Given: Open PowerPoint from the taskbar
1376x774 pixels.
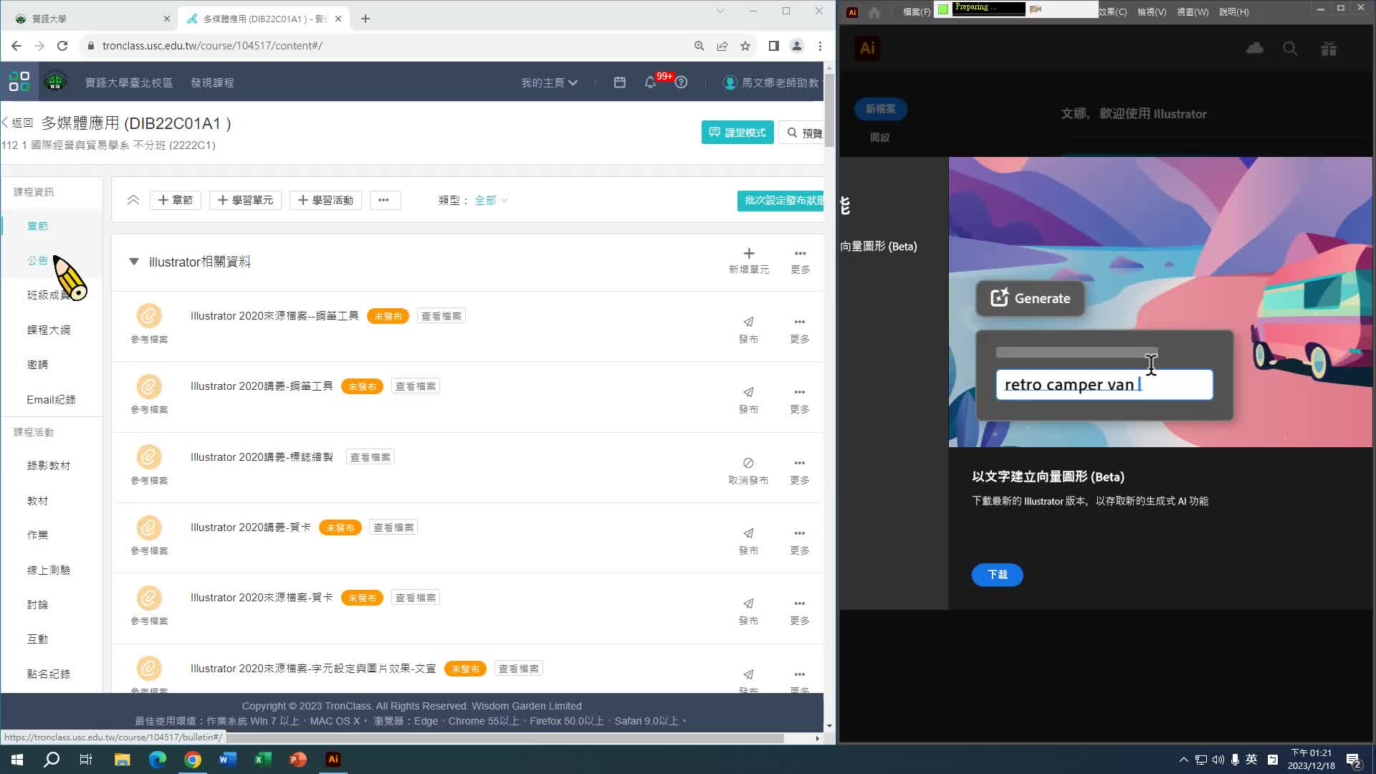Looking at the screenshot, I should pos(298,759).
